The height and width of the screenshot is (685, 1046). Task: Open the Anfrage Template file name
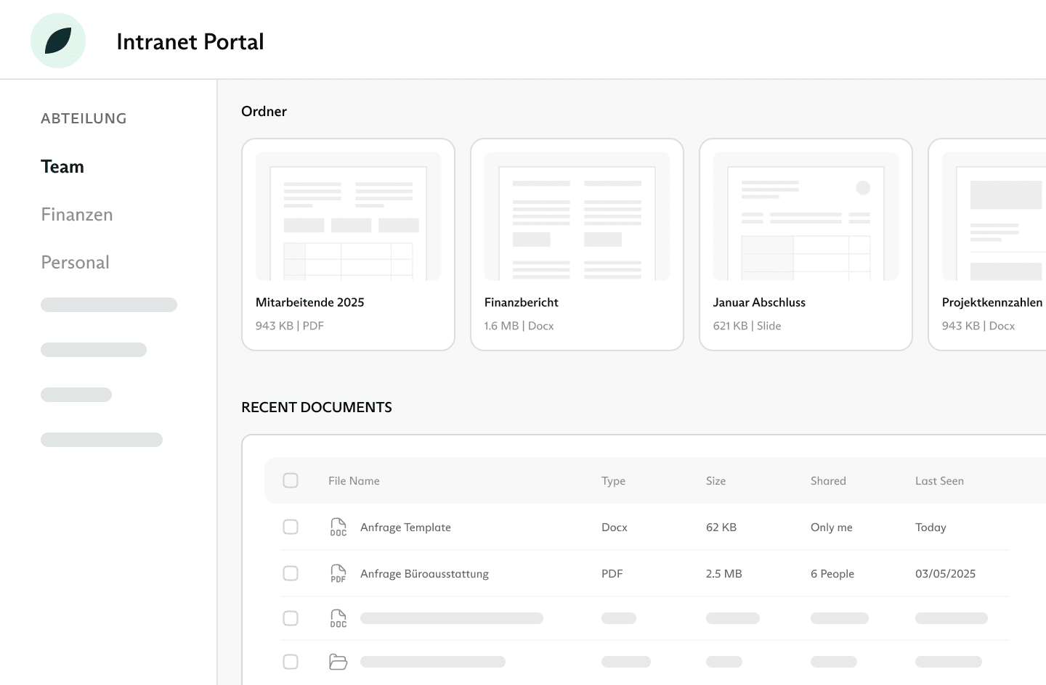(405, 528)
